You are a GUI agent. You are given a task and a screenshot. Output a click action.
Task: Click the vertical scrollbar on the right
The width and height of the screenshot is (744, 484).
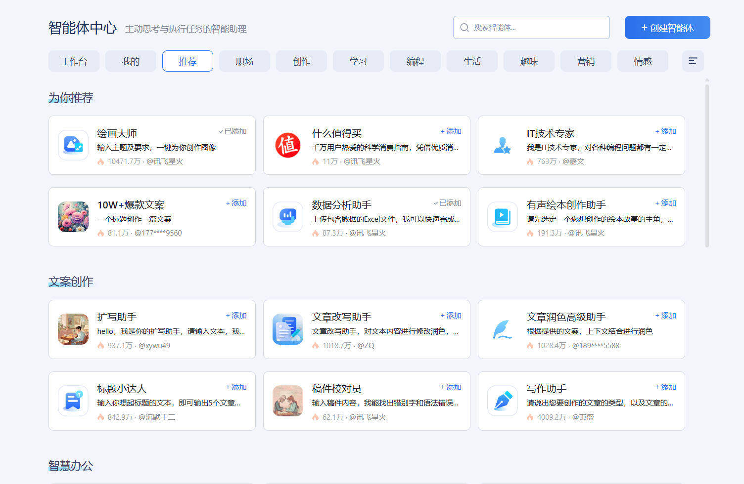click(707, 165)
